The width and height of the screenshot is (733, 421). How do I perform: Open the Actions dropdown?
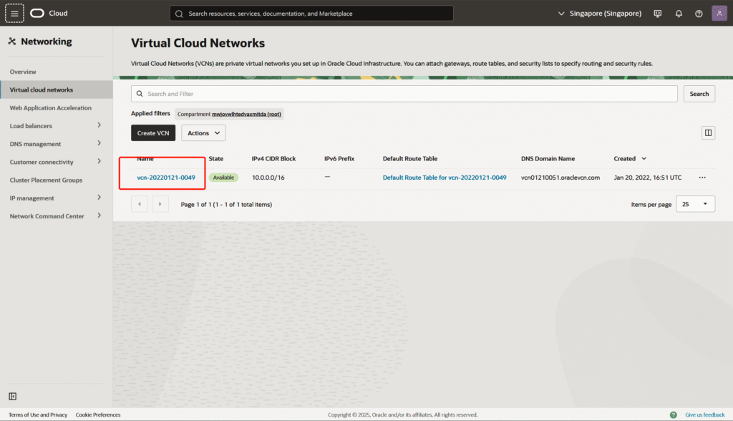coord(203,133)
